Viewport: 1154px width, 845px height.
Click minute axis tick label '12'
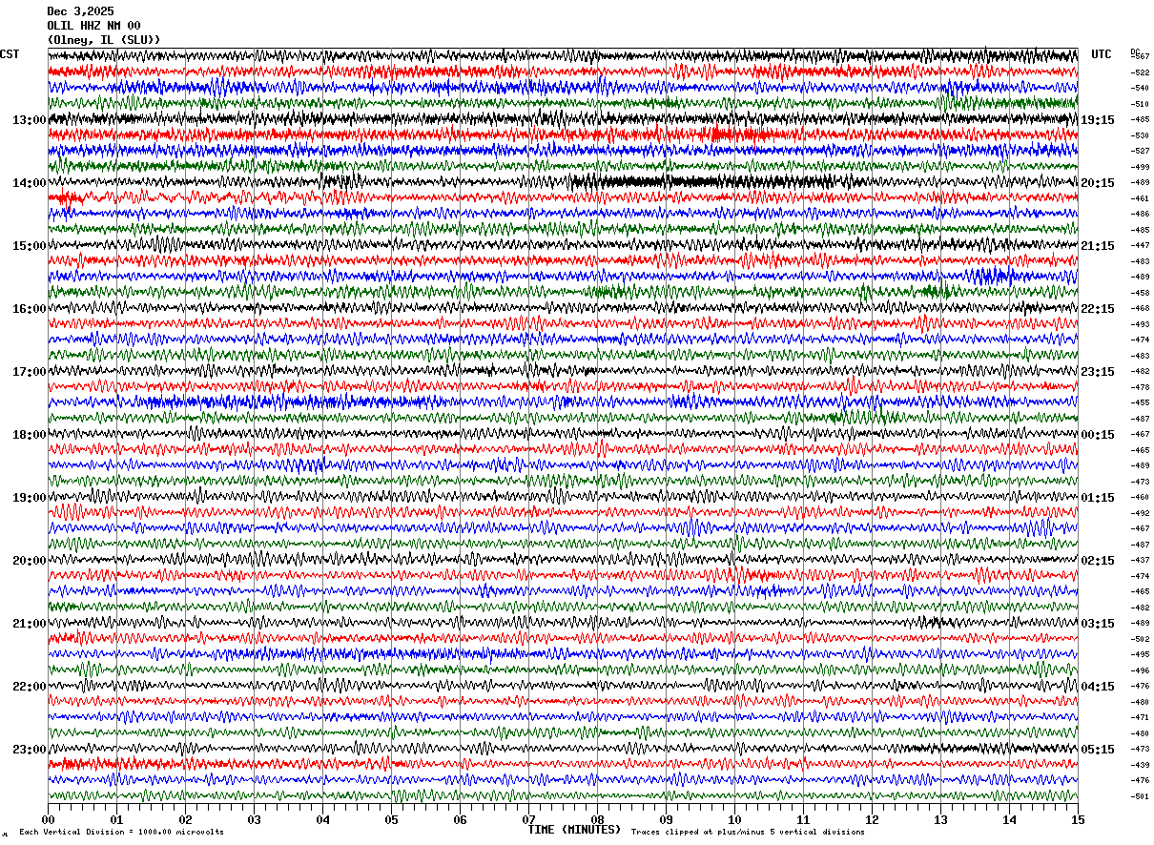[x=872, y=819]
